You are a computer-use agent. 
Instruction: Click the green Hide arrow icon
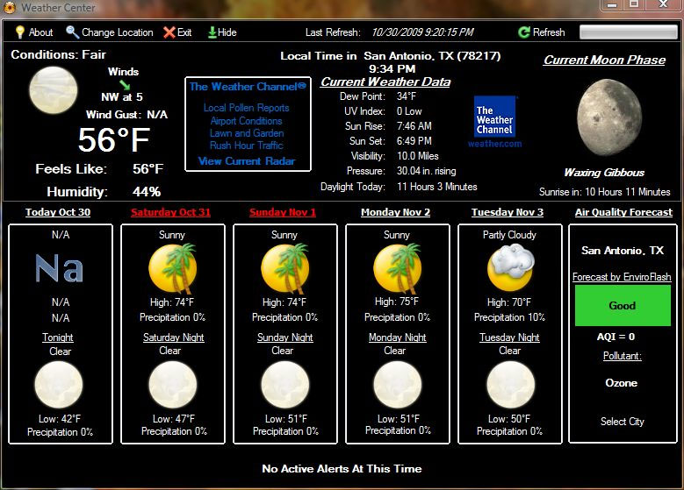click(x=212, y=32)
